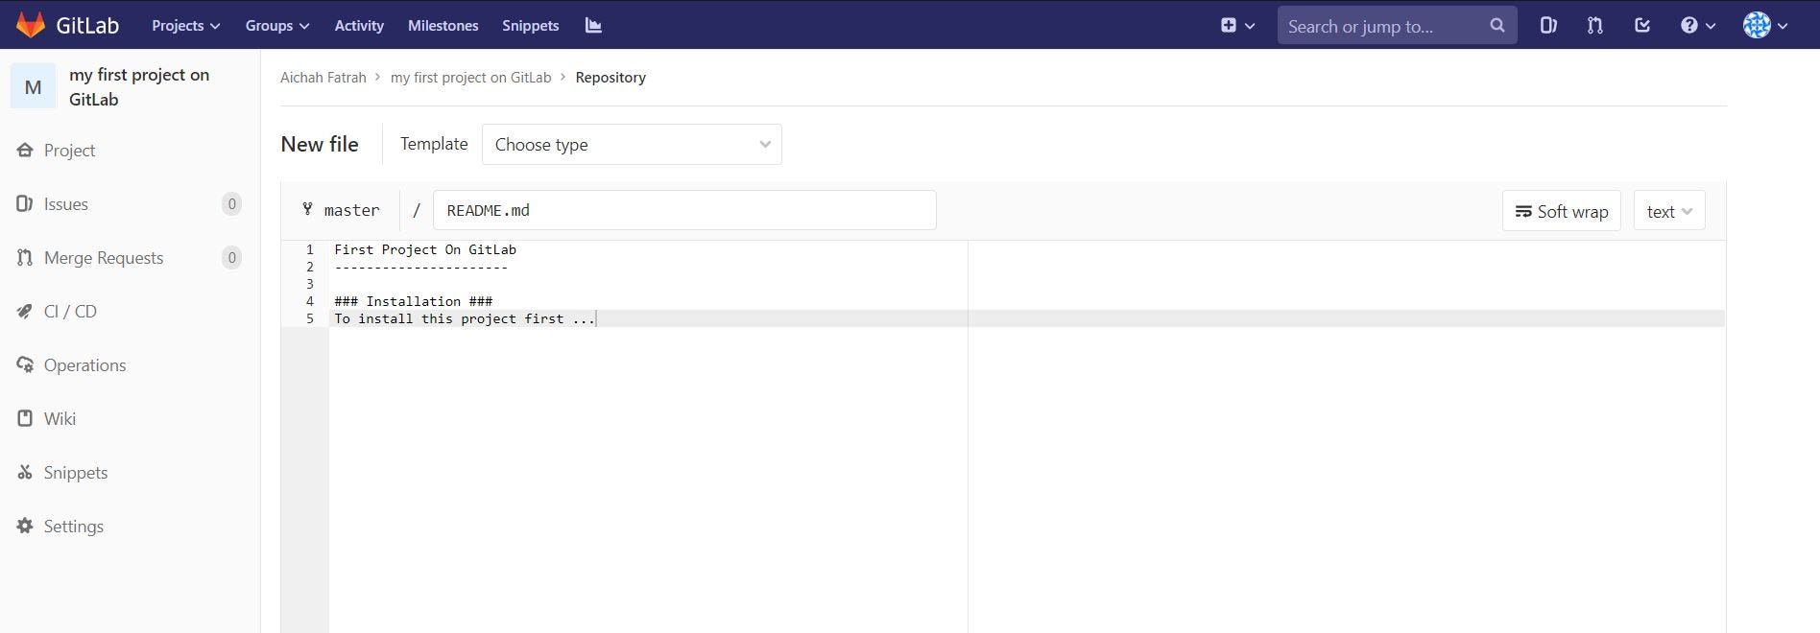
Task: Click the Settings gear icon
Action: coord(25,526)
